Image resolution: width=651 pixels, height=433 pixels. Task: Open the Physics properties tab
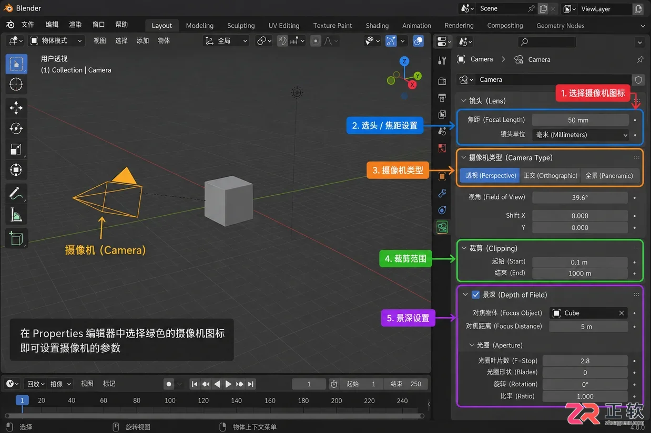click(x=442, y=210)
